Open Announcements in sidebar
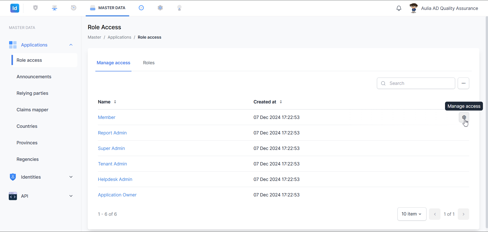The width and height of the screenshot is (488, 232). (34, 77)
